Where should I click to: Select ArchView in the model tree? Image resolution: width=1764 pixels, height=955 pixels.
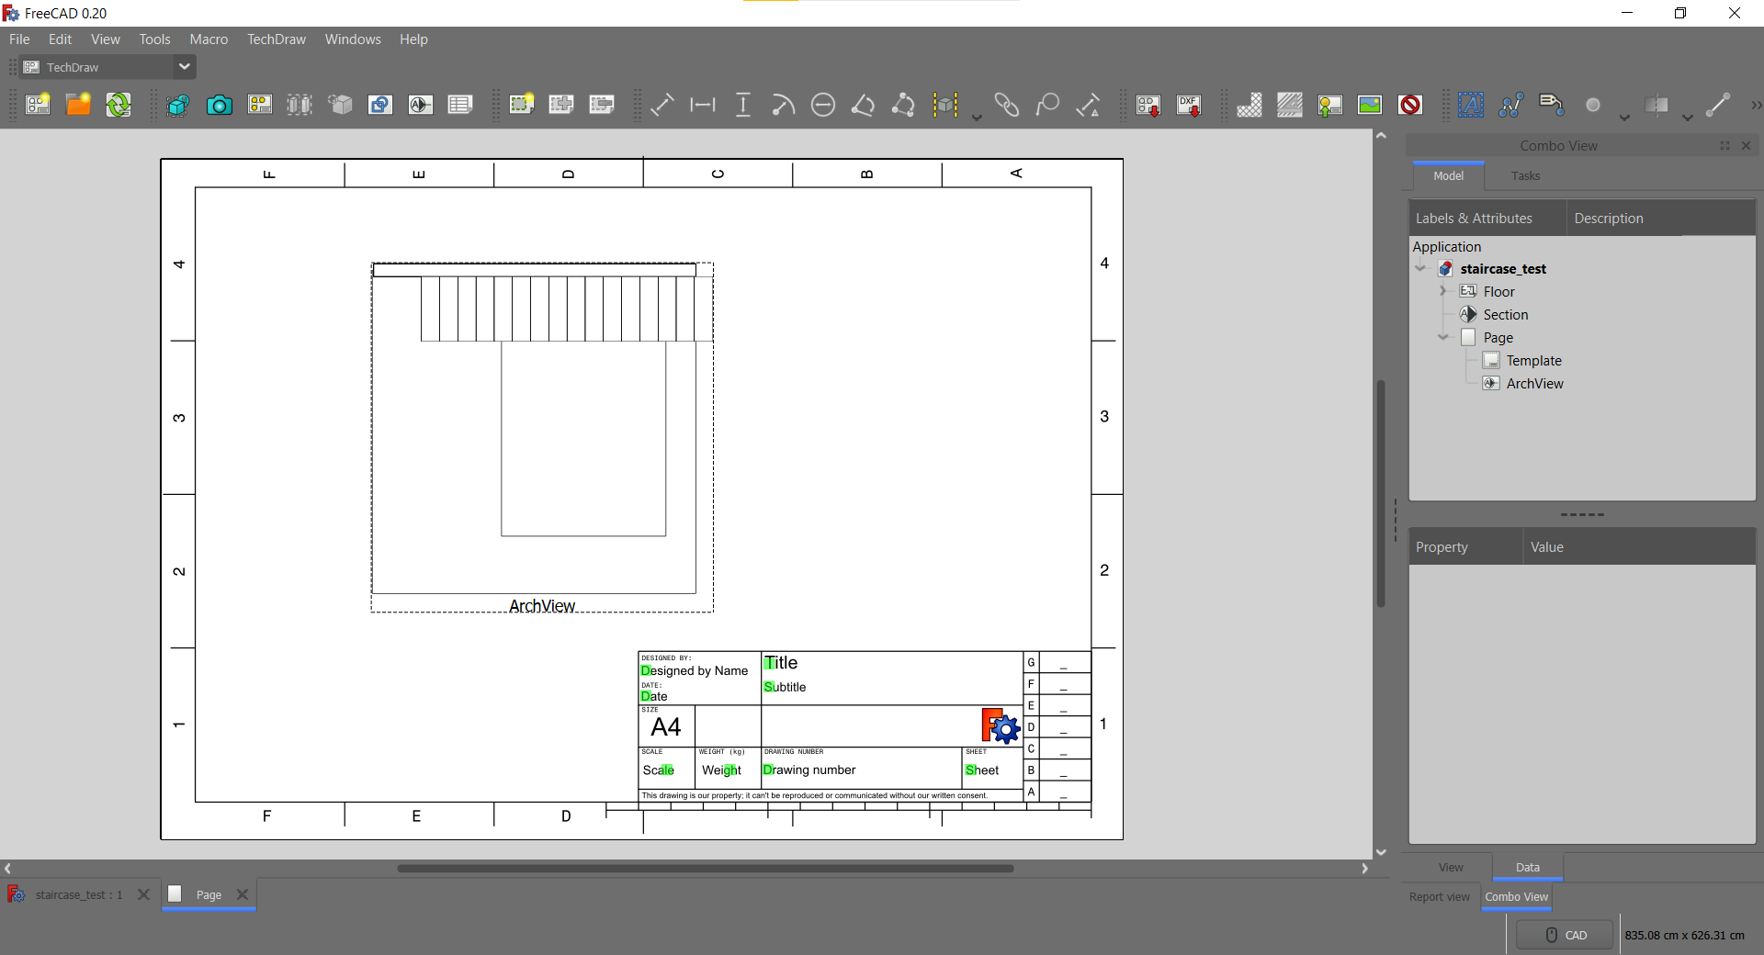coord(1534,384)
